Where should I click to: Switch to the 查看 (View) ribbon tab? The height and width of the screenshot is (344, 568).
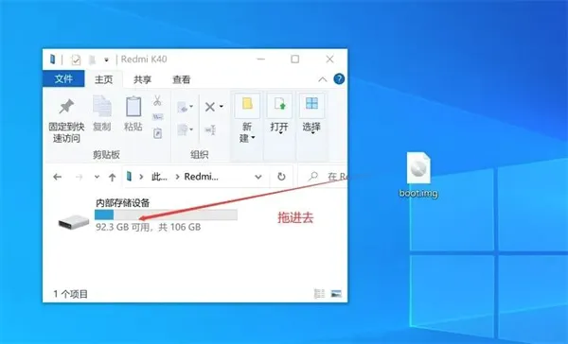point(181,79)
